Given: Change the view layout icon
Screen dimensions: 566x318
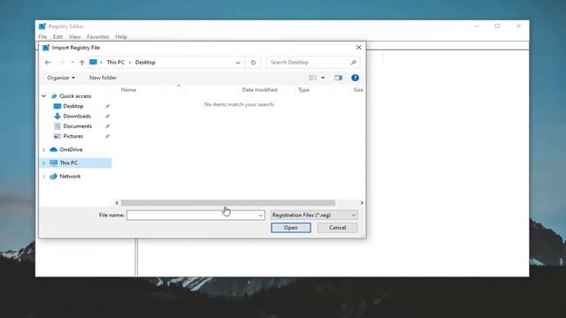Looking at the screenshot, I should [x=313, y=78].
